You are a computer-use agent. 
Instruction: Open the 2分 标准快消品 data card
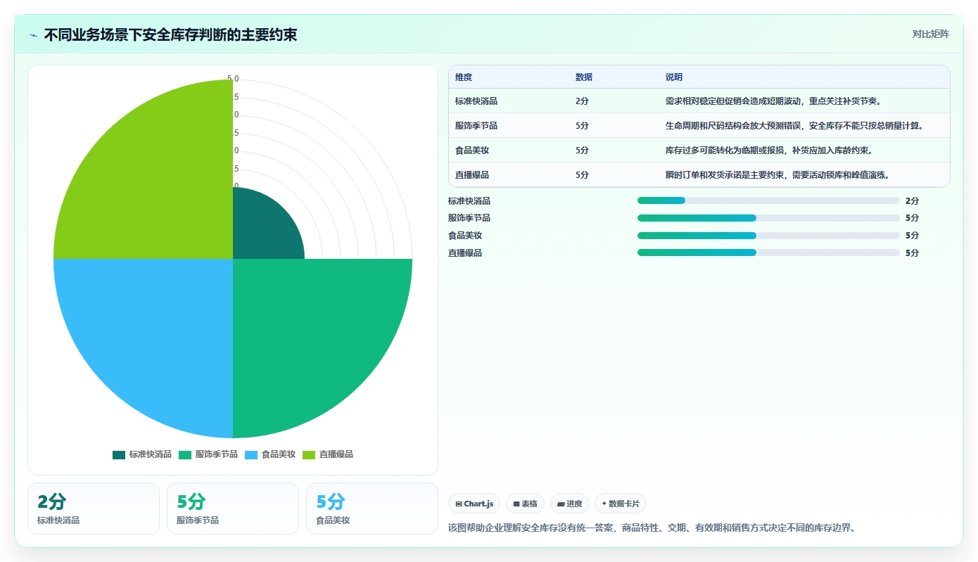point(94,509)
